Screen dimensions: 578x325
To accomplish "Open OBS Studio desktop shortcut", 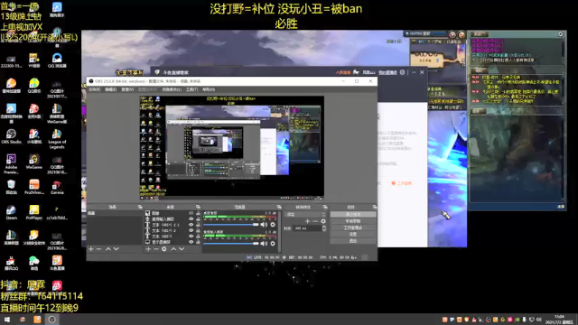I will pos(11,136).
